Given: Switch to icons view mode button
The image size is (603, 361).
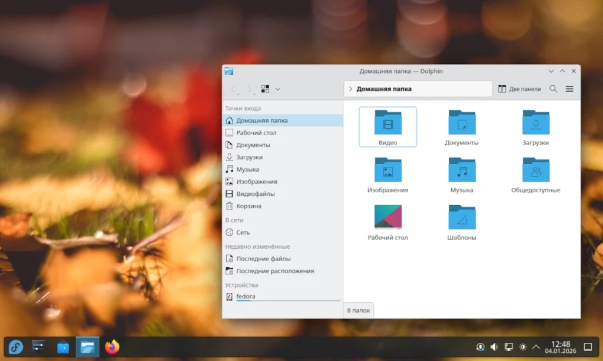Looking at the screenshot, I should coord(265,89).
